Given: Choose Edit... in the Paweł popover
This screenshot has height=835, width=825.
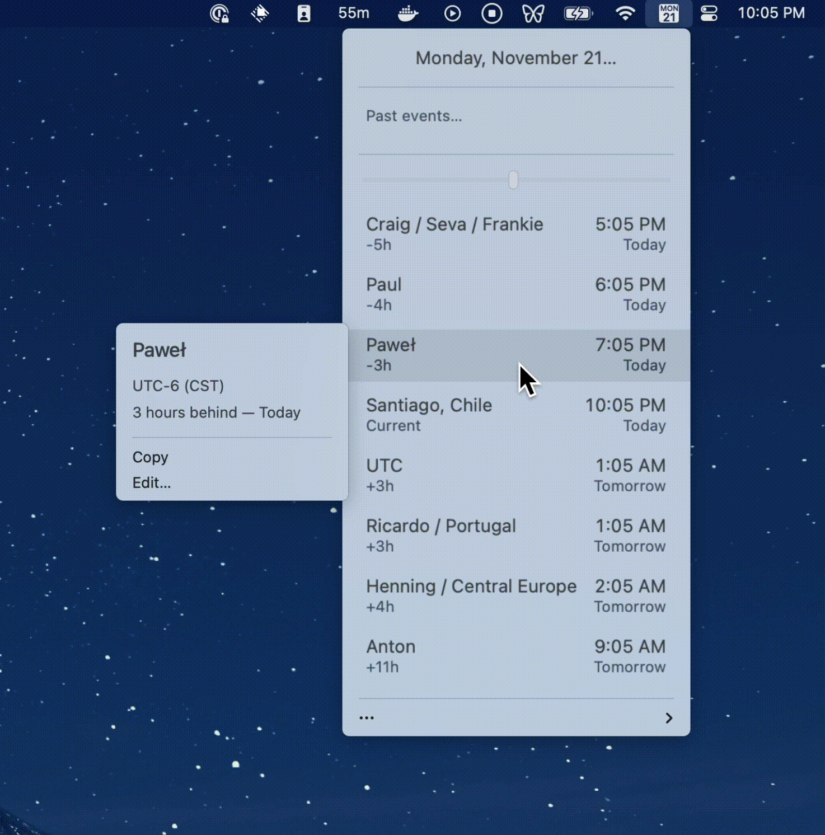Looking at the screenshot, I should 152,482.
